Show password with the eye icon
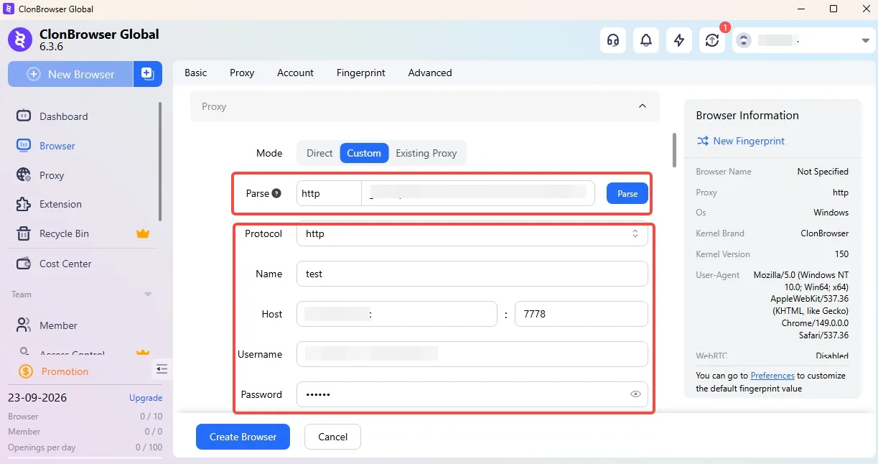This screenshot has width=878, height=464. coord(635,394)
